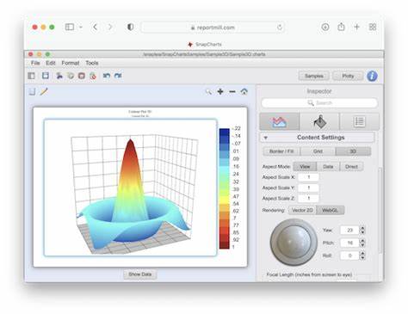Click the Aspect Scale X field
The image size is (408, 314).
click(x=308, y=177)
